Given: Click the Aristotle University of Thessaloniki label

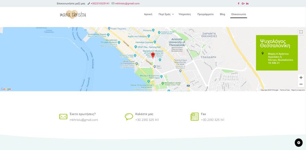Looking at the screenshot, I should (x=177, y=42).
